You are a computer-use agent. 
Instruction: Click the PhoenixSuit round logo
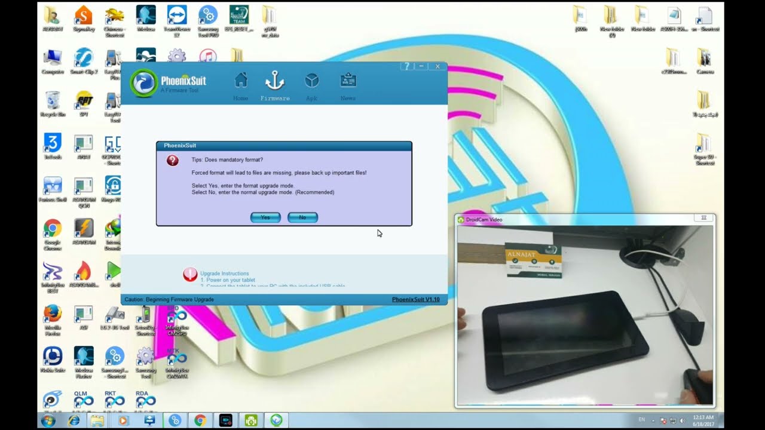coord(143,84)
